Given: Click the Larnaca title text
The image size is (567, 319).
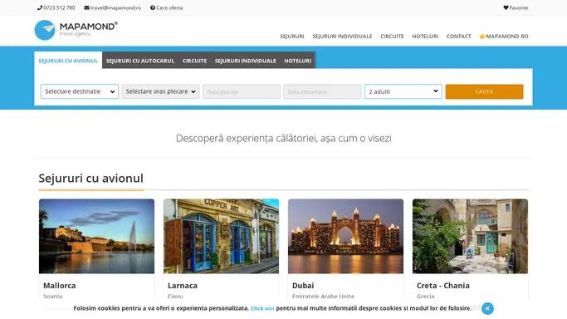Looking at the screenshot, I should [183, 286].
